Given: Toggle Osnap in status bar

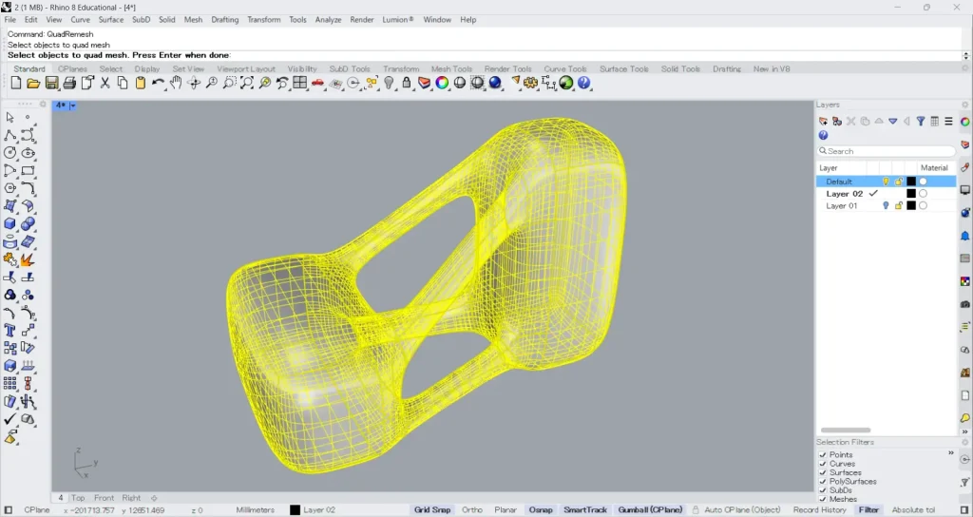Looking at the screenshot, I should pyautogui.click(x=541, y=510).
